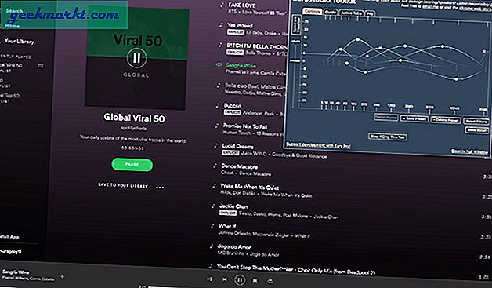Click the music note icon beside What If
Viewport: 492px width, 288px height.
(212, 226)
